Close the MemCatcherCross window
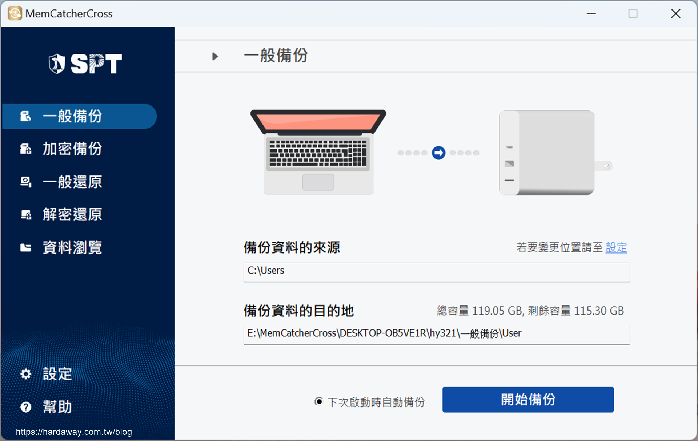Image resolution: width=698 pixels, height=441 pixels. (675, 13)
